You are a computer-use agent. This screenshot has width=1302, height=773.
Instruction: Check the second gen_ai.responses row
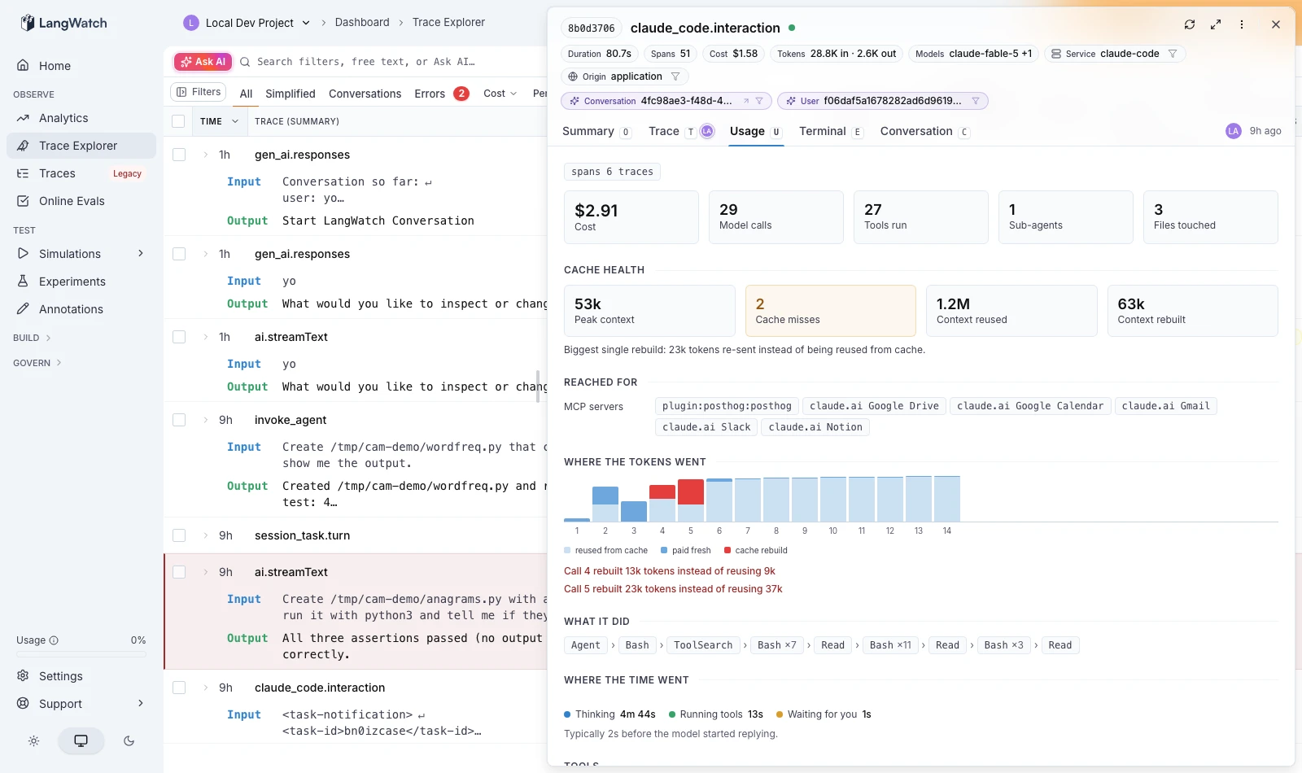pos(179,254)
